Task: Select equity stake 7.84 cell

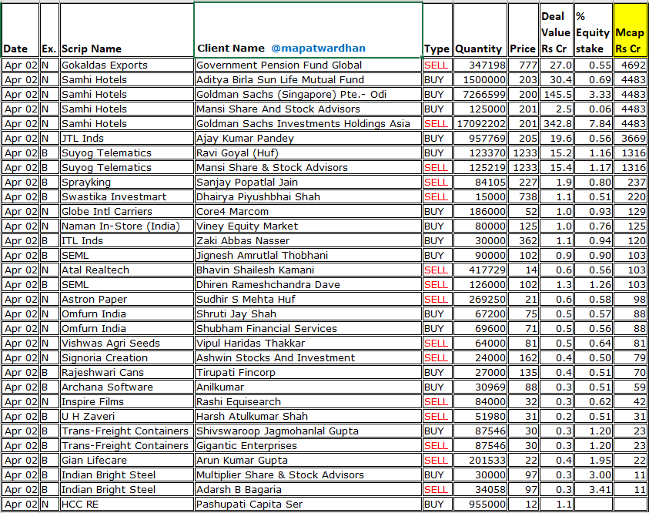Action: pyautogui.click(x=593, y=123)
